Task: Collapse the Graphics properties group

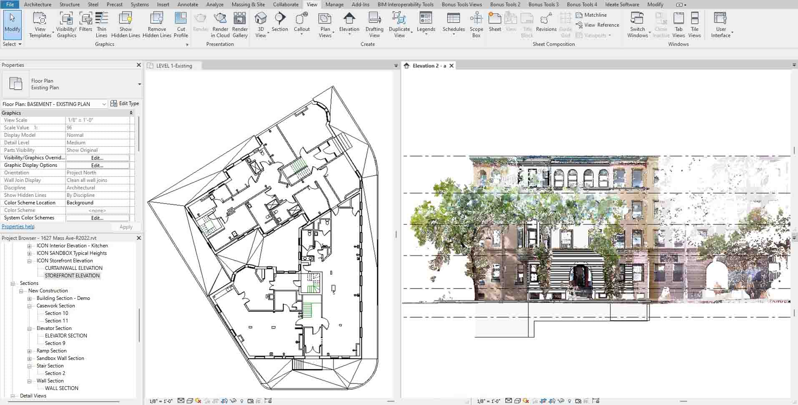Action: (x=131, y=113)
